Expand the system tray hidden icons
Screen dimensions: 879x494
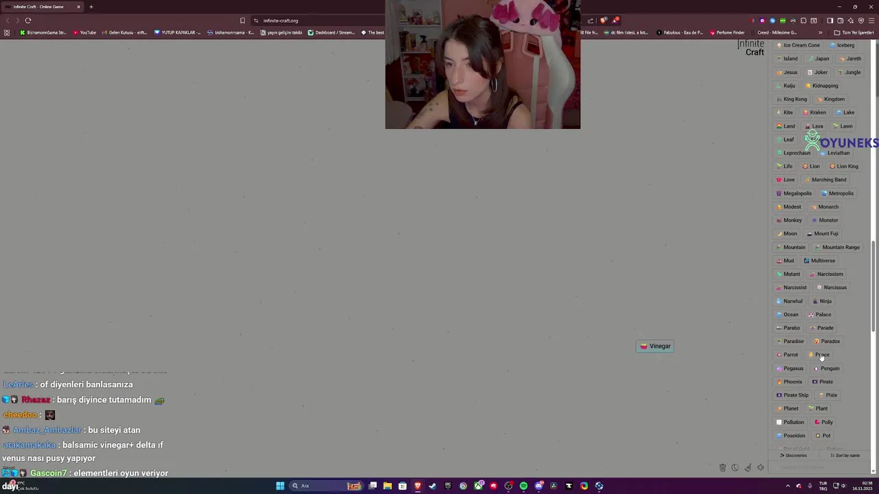pyautogui.click(x=788, y=486)
